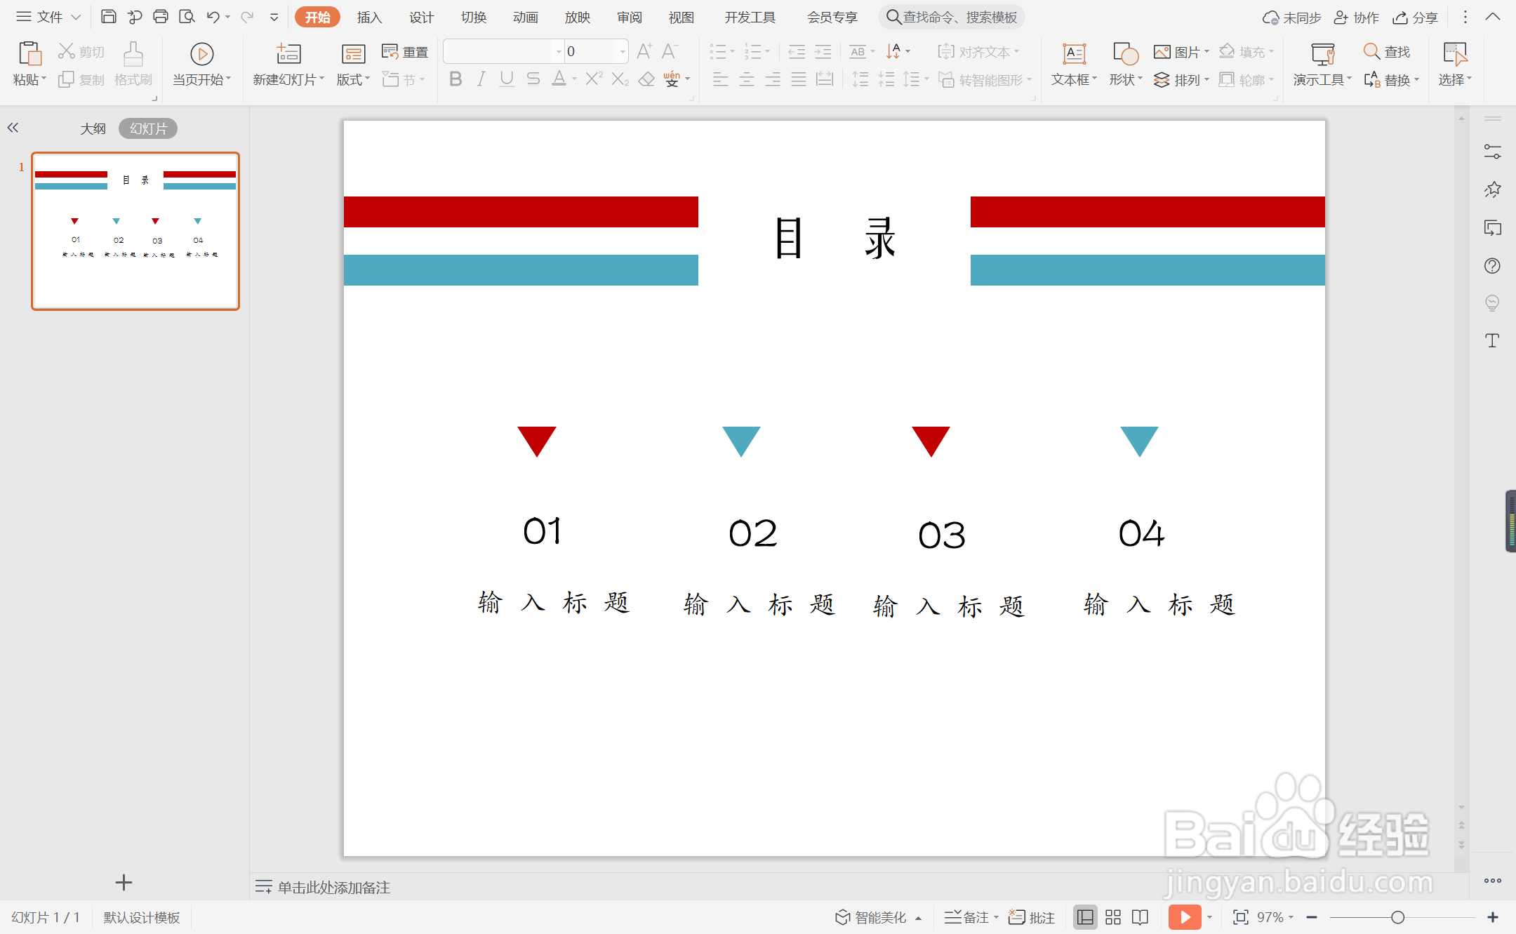1516x934 pixels.
Task: Toggle Bold formatting
Action: (x=456, y=79)
